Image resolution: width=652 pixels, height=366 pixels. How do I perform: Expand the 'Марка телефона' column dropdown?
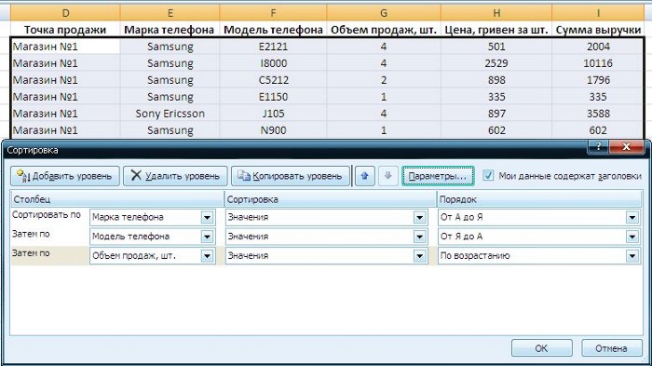pyautogui.click(x=207, y=218)
